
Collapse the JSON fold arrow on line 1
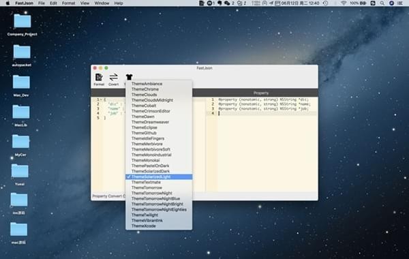click(x=101, y=100)
